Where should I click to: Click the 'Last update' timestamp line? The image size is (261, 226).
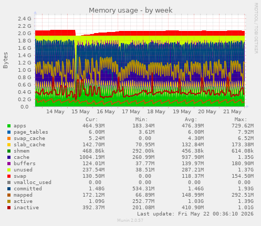point(195,214)
